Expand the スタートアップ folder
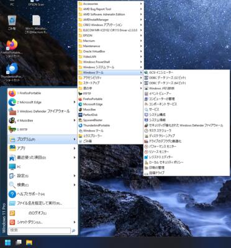Viewport: 231px width, 248px height. pyautogui.click(x=111, y=83)
